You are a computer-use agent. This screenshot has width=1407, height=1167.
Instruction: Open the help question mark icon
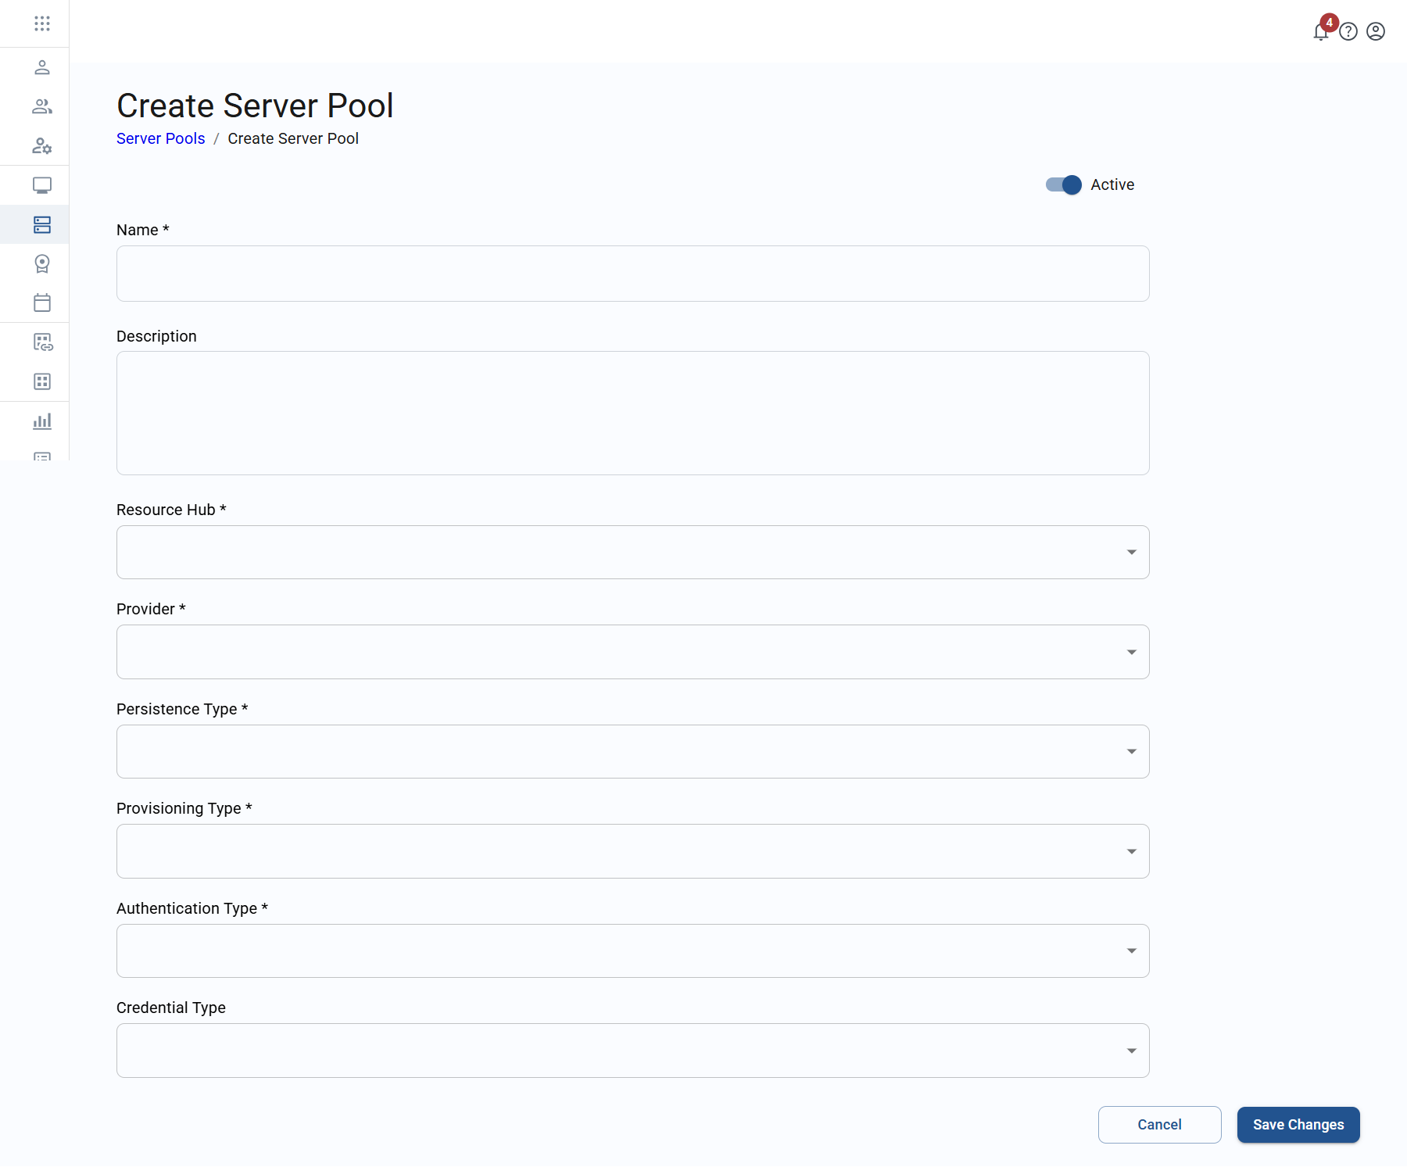coord(1349,31)
